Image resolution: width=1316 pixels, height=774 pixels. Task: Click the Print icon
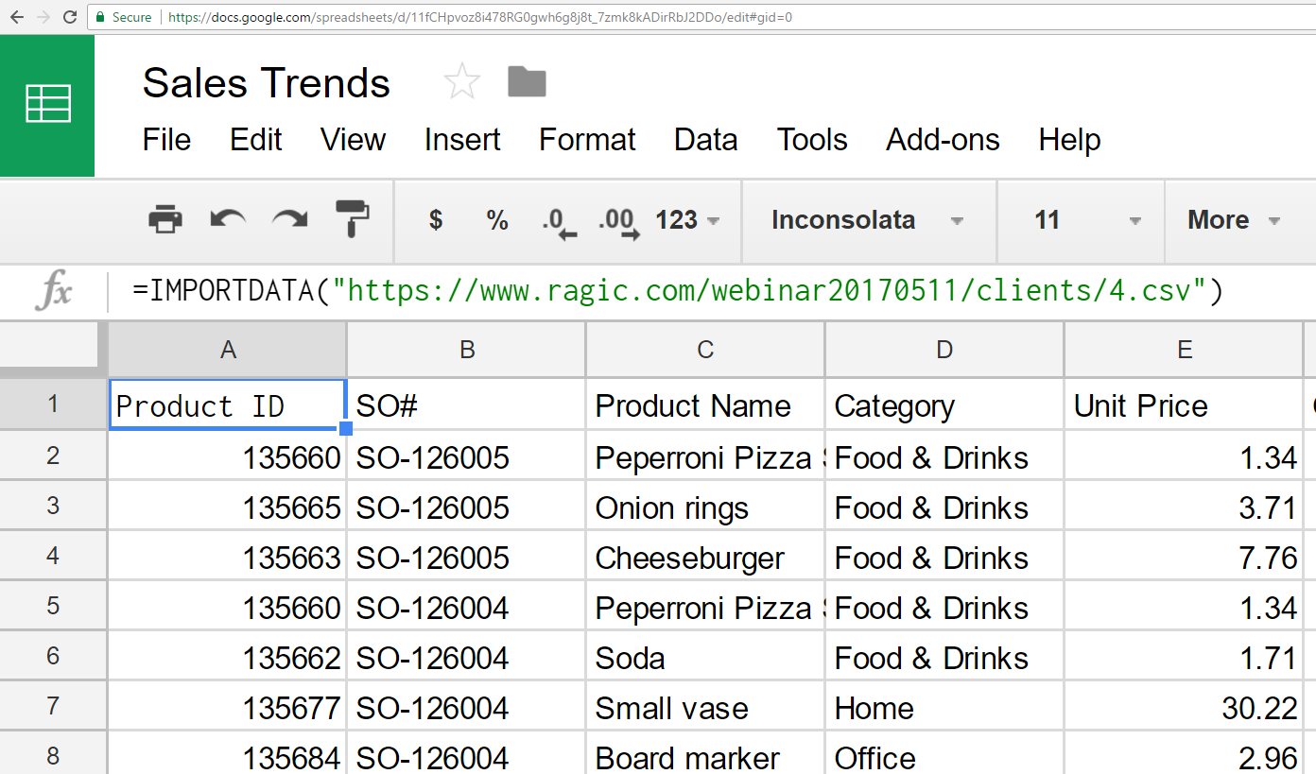[165, 220]
